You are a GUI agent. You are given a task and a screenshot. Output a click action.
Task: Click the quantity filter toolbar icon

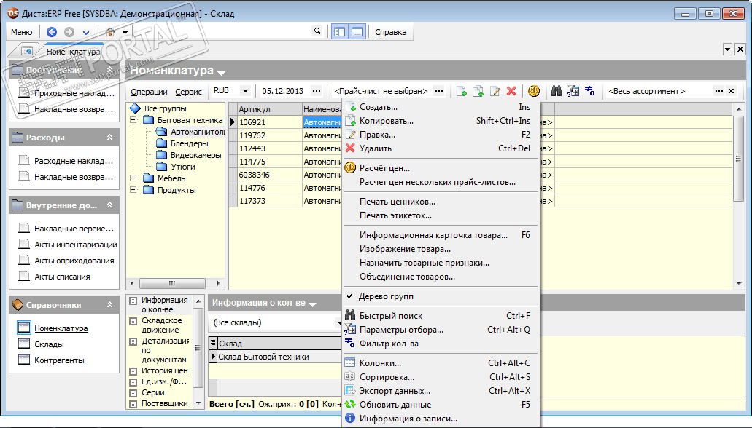tap(590, 91)
